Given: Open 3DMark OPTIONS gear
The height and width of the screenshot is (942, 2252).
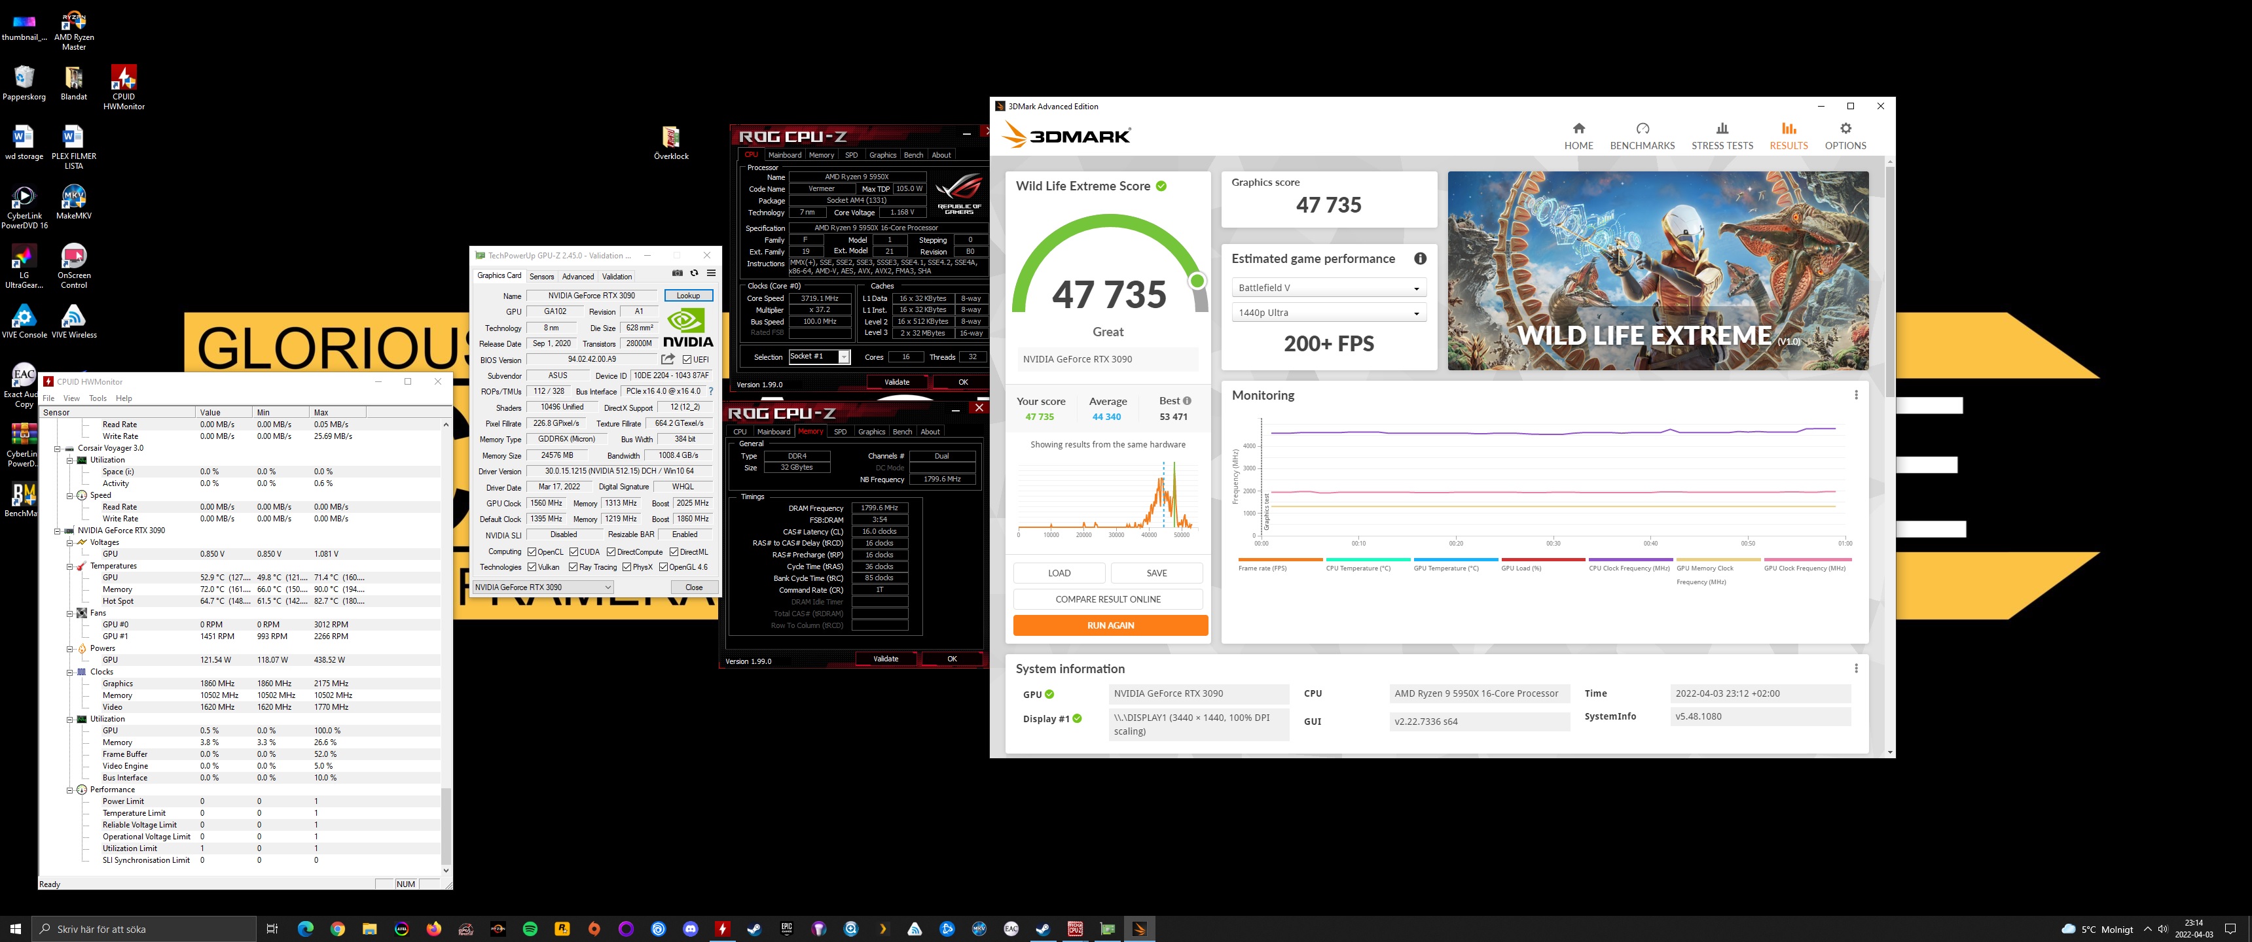Looking at the screenshot, I should (1845, 136).
